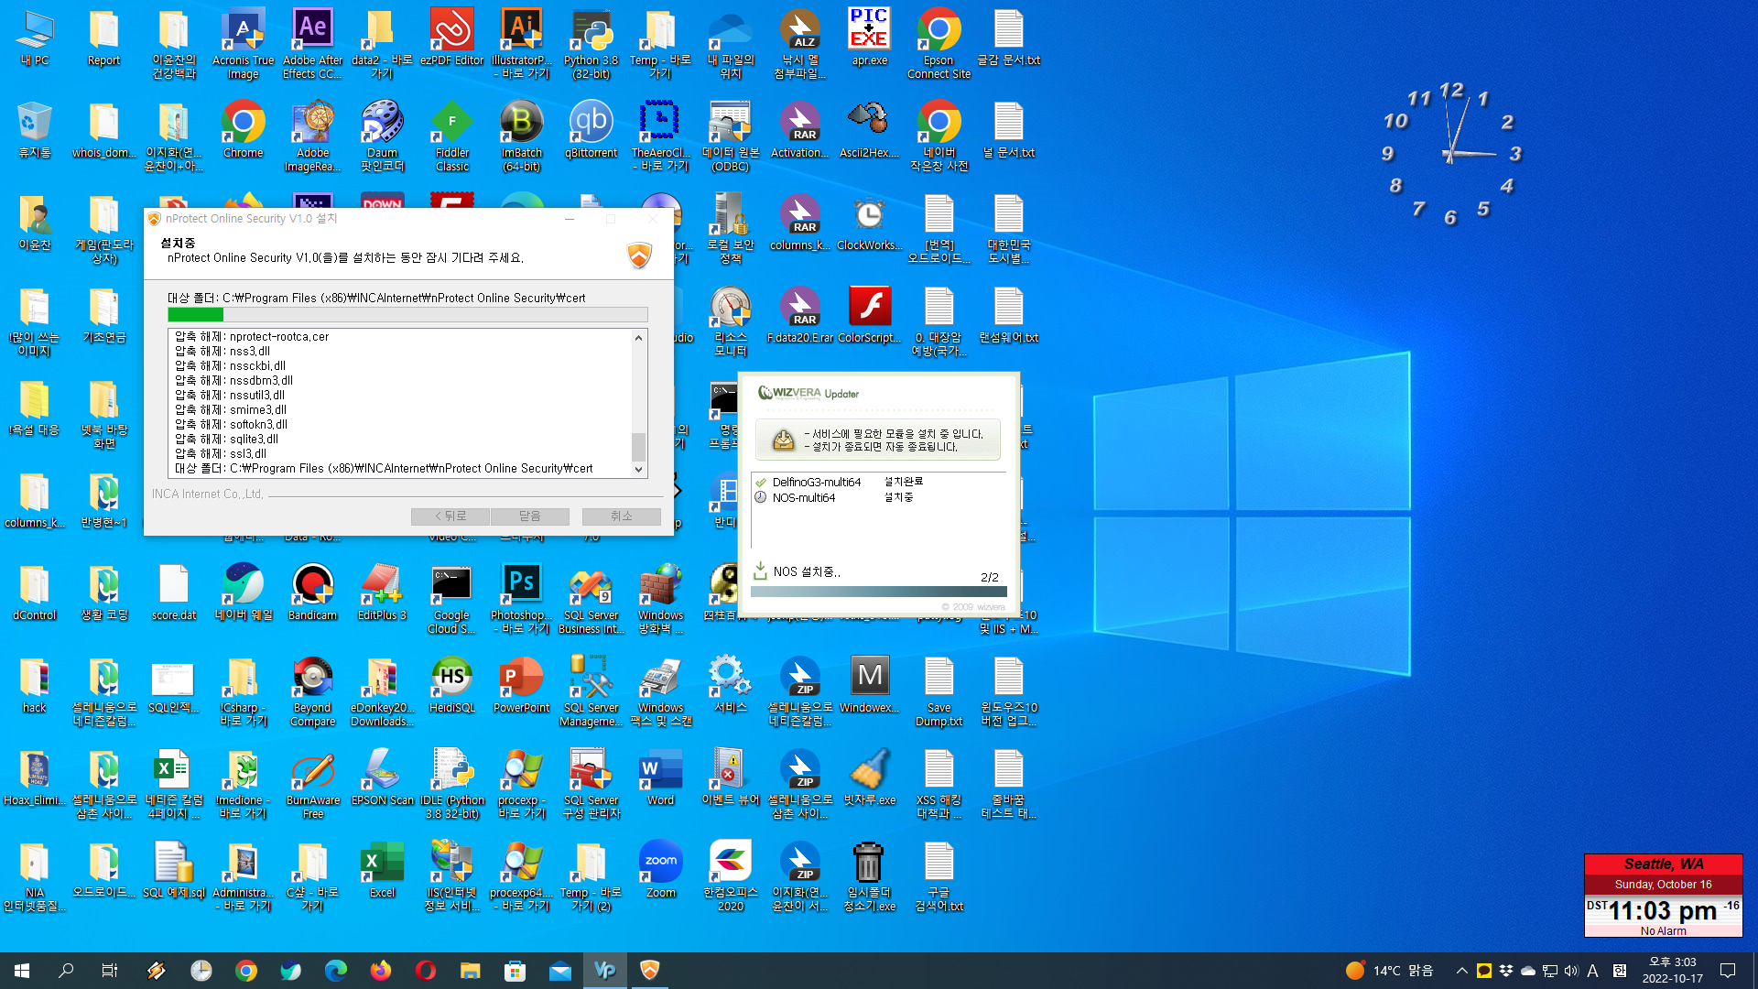Open Epson Connect Site shortcut

pyautogui.click(x=939, y=43)
